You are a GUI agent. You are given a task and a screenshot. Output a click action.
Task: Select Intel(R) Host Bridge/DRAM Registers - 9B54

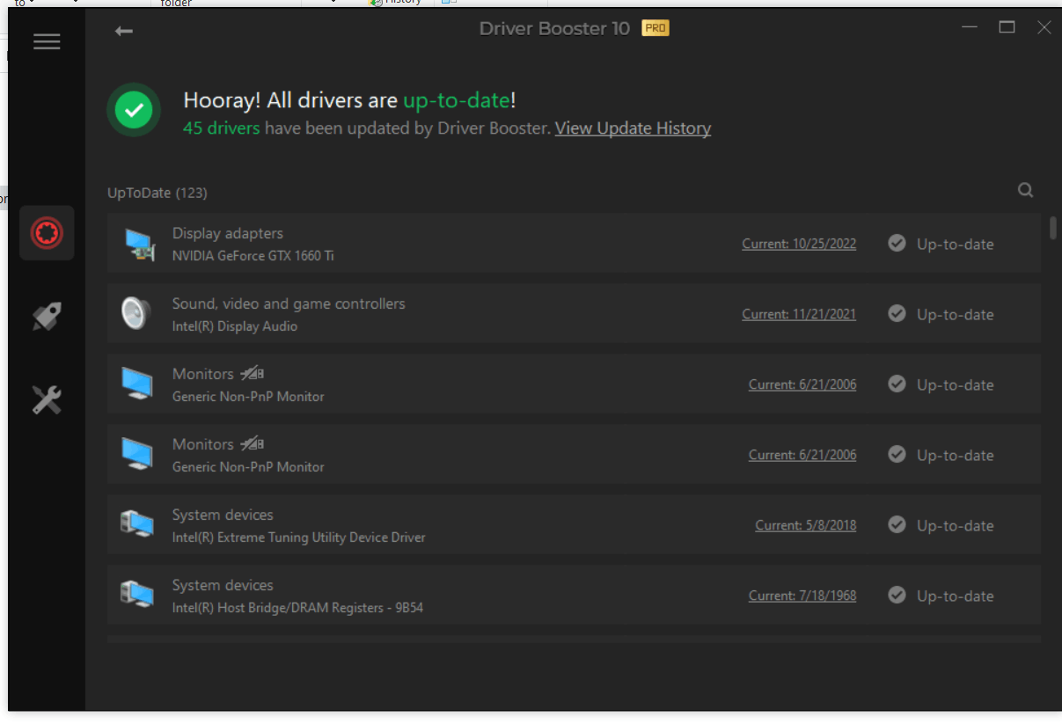click(x=574, y=596)
